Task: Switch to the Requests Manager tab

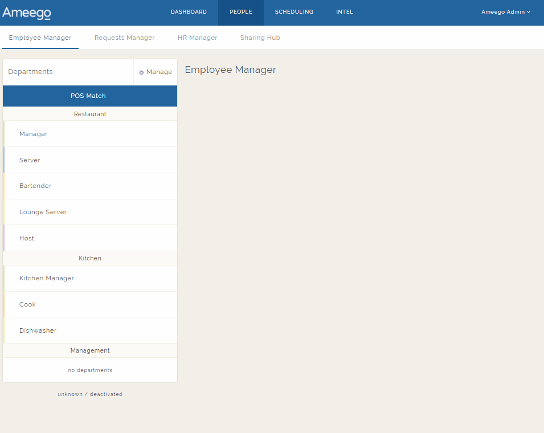Action: [124, 38]
